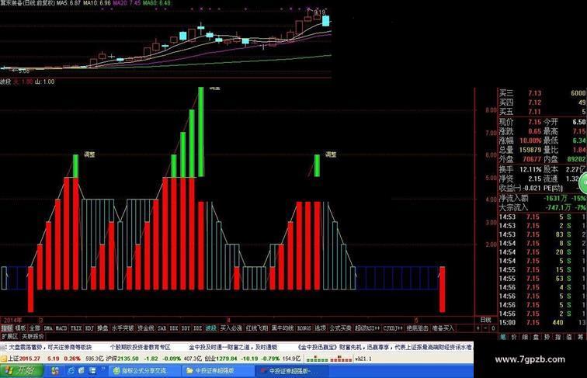Open the Windows 开始 start button
587x378 pixels.
pyautogui.click(x=21, y=371)
